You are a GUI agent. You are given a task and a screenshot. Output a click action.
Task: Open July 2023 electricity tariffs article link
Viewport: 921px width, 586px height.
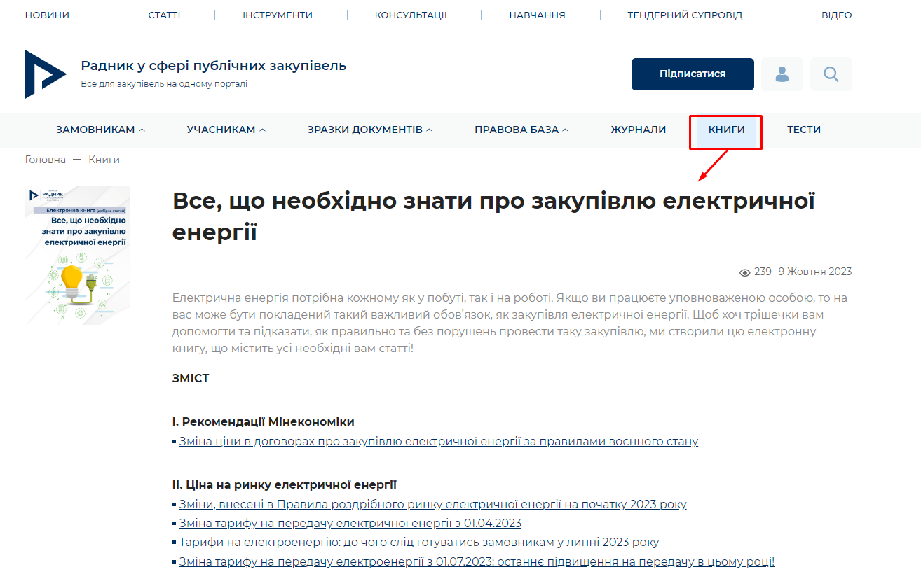pos(418,543)
